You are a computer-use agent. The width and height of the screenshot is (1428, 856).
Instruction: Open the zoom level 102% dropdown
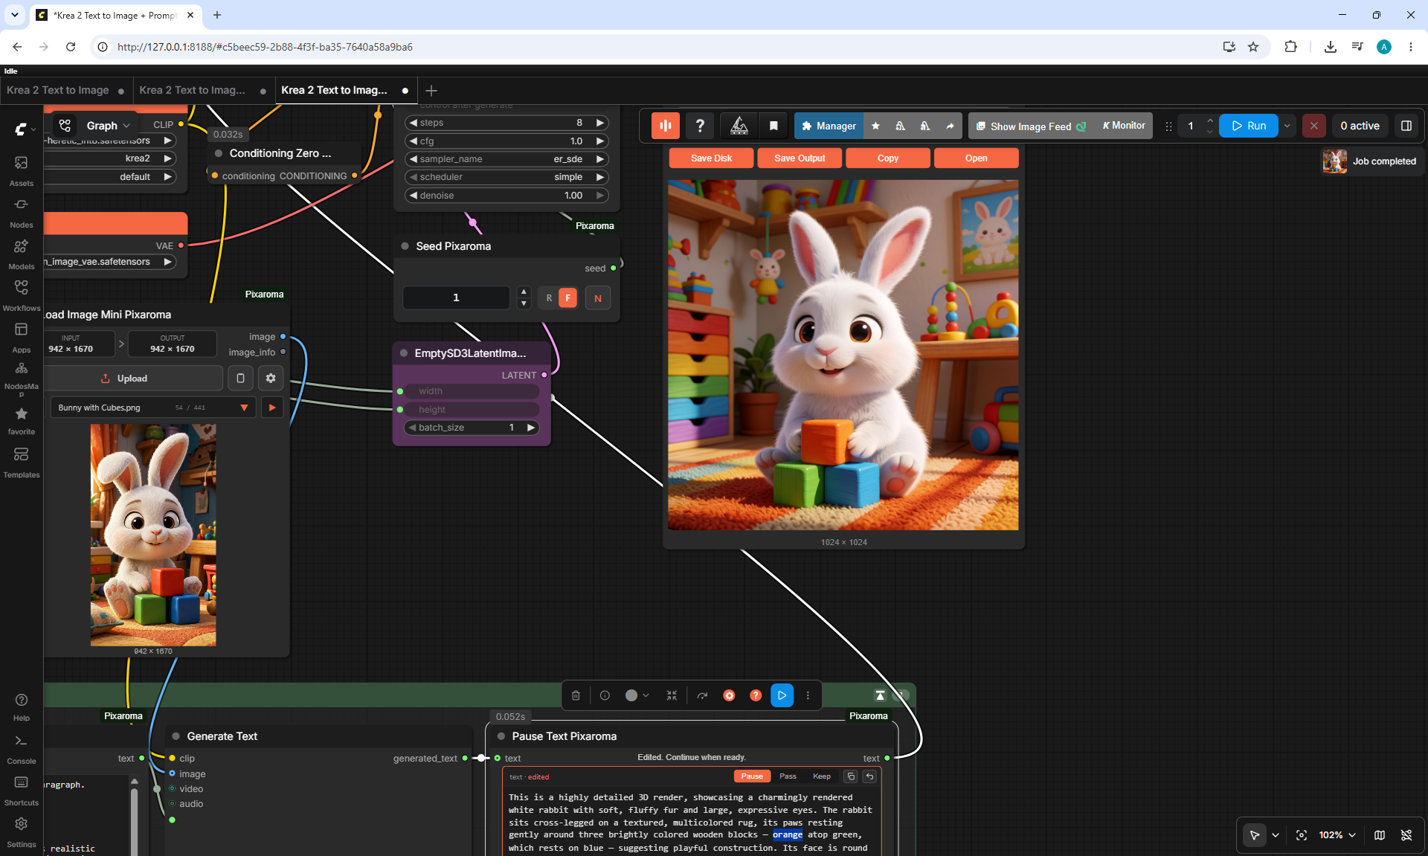[x=1337, y=835]
